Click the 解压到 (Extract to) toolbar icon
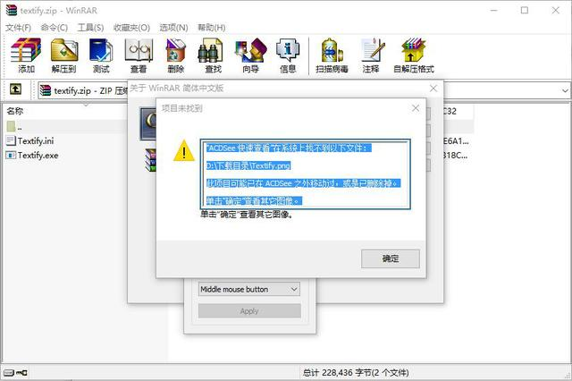The height and width of the screenshot is (381, 572). click(x=63, y=55)
